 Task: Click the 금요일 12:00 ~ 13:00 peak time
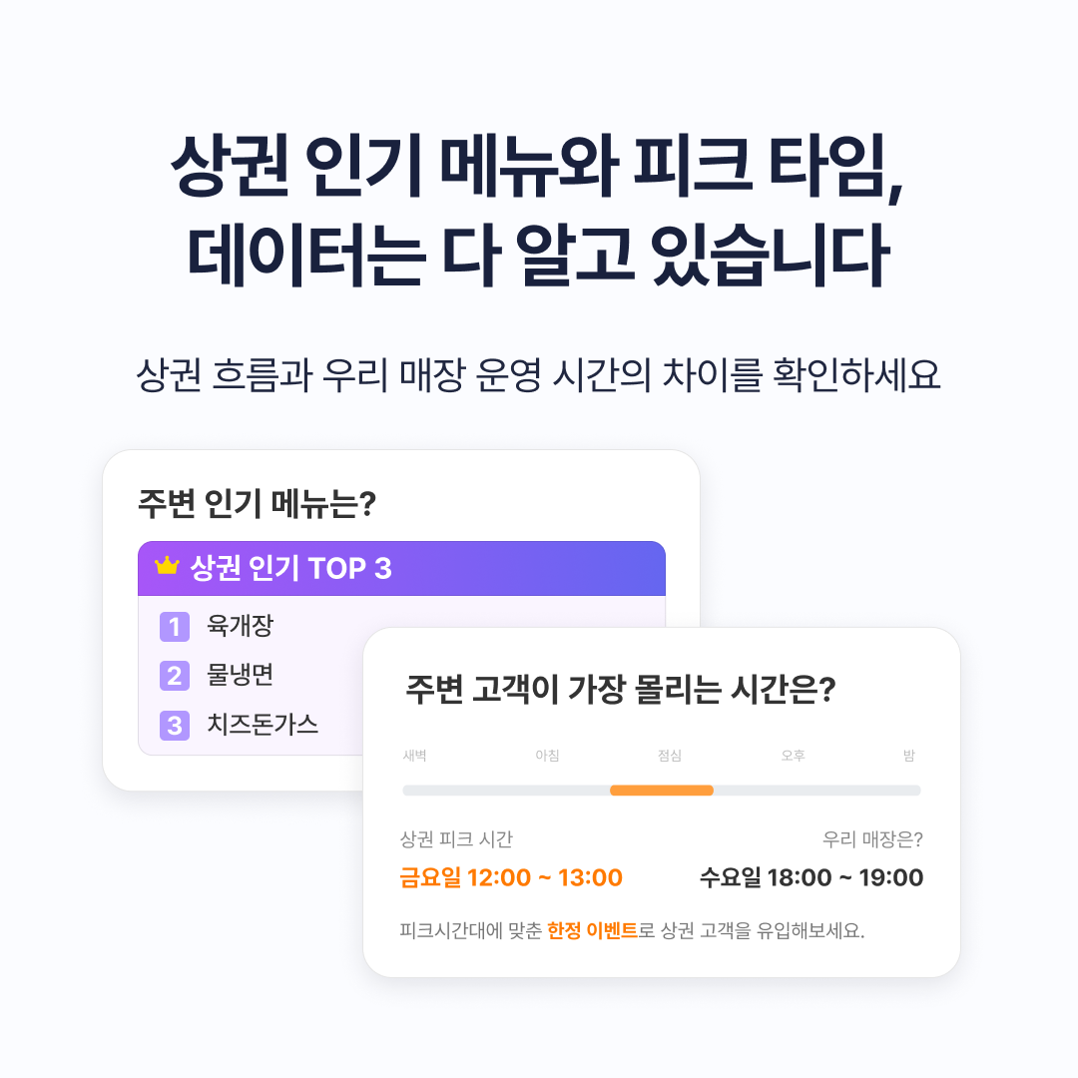click(510, 878)
